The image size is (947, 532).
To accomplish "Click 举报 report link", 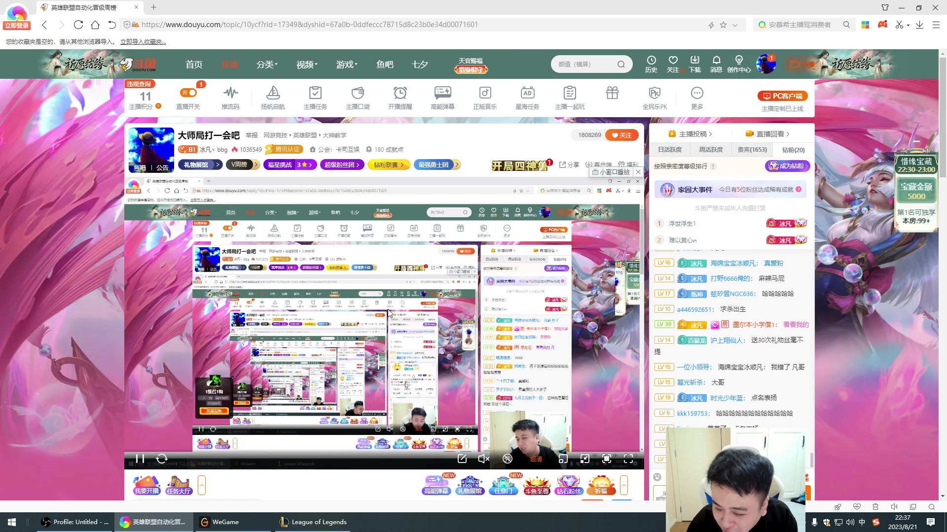I will pos(252,135).
